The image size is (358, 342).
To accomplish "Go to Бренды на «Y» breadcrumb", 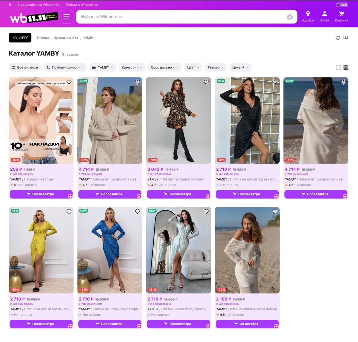I will [x=66, y=38].
